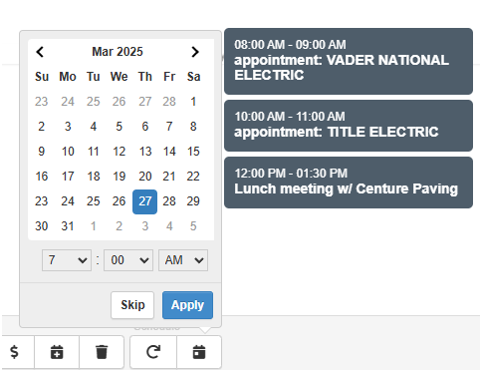Click the dollar sign icon
The image size is (482, 372).
point(15,352)
